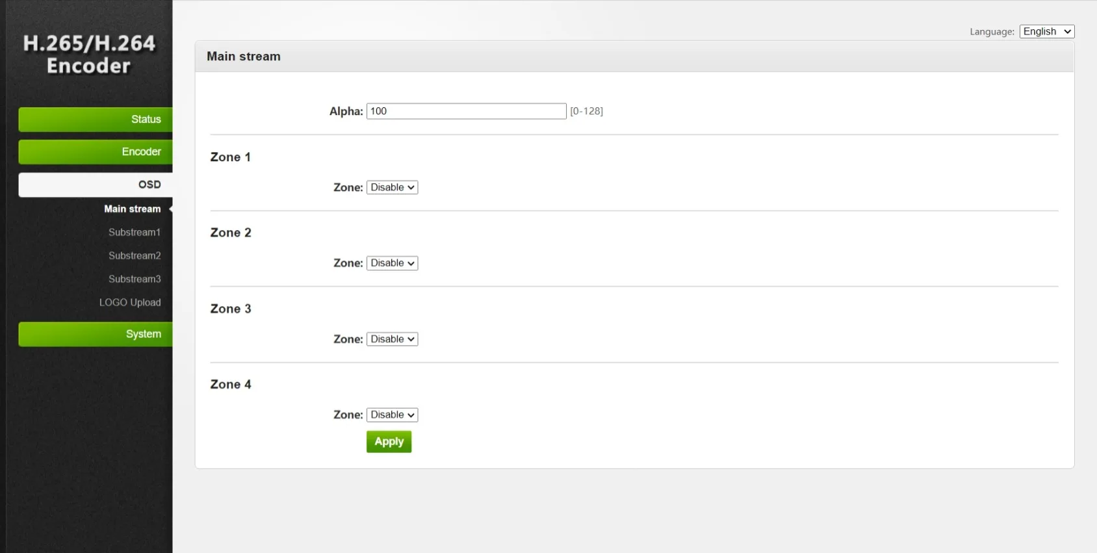Click the Alpha field label
This screenshot has width=1097, height=553.
tap(346, 112)
